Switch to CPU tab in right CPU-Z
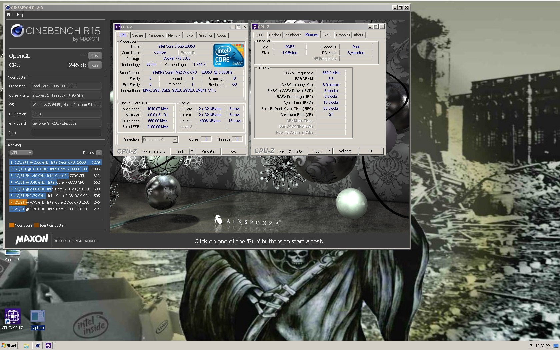 click(x=260, y=35)
